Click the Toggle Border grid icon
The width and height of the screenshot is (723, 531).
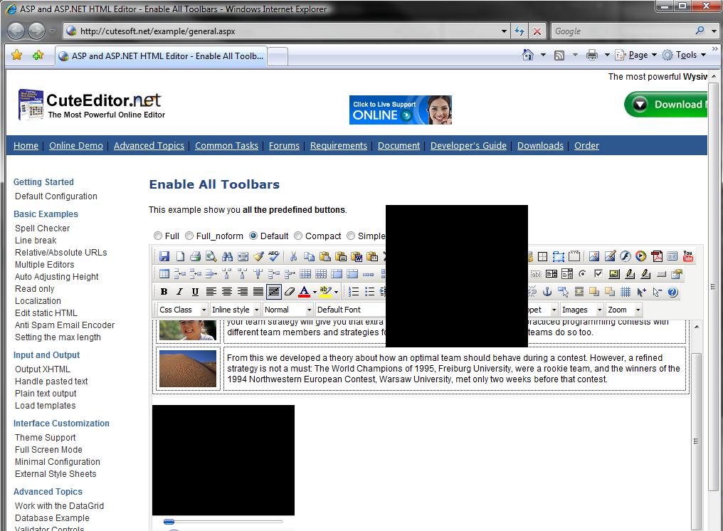coord(626,292)
